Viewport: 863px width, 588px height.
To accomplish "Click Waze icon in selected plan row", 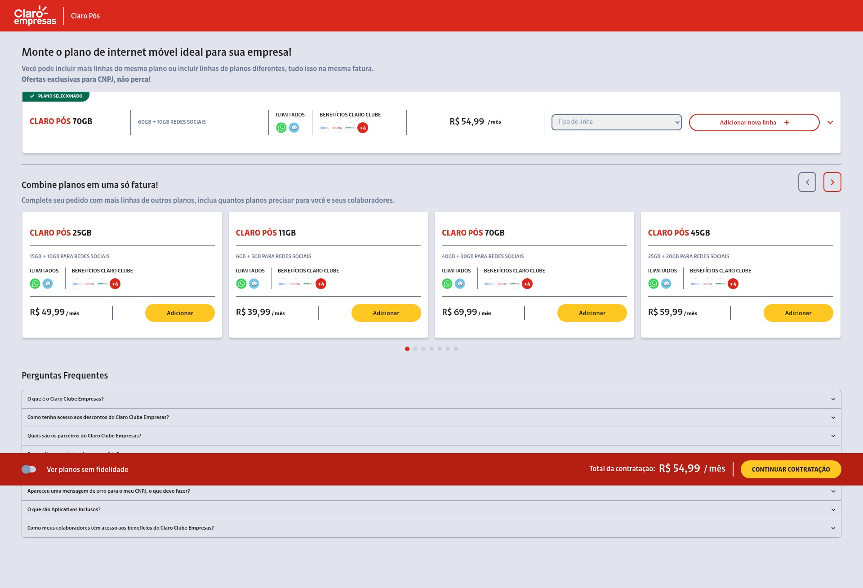I will point(294,128).
